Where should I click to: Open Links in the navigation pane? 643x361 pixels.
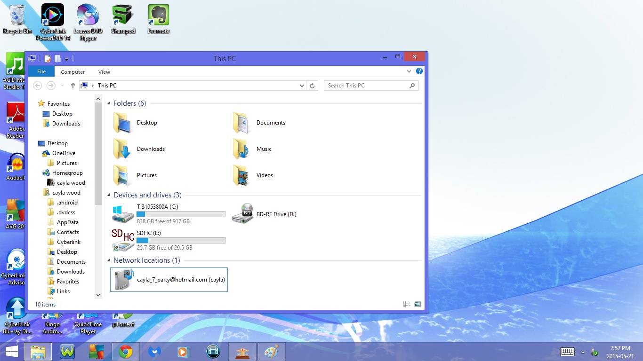[58, 291]
